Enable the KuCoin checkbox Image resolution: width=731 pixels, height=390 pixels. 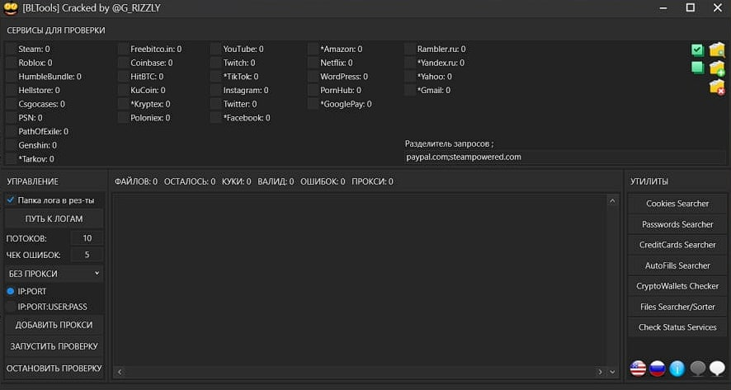point(123,91)
